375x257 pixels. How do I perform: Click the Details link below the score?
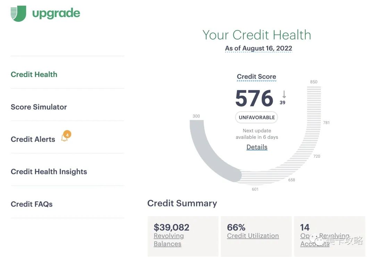click(x=257, y=147)
